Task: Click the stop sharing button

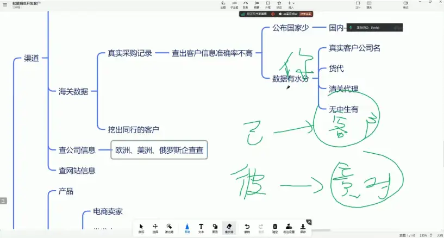Action: point(305,14)
